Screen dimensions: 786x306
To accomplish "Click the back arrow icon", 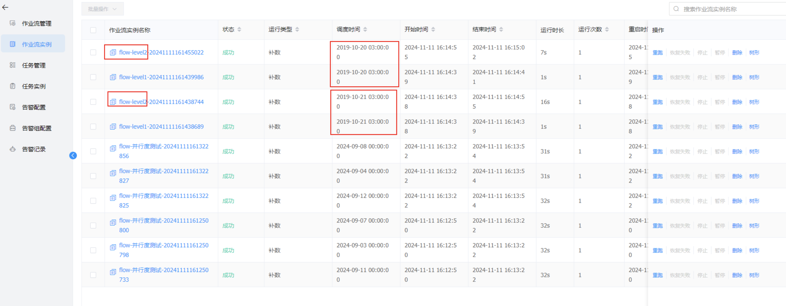I will coord(5,7).
